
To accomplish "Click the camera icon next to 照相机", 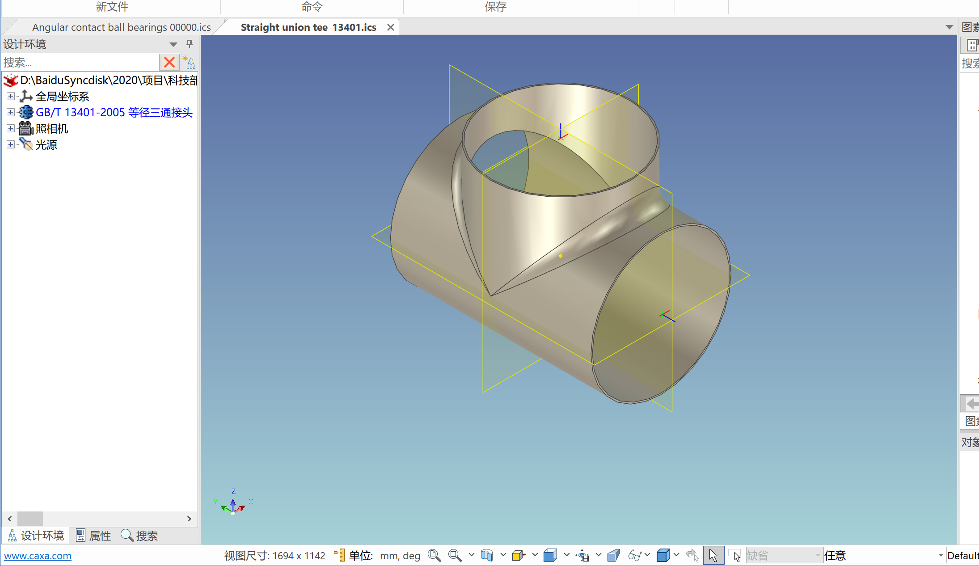I will click(26, 128).
